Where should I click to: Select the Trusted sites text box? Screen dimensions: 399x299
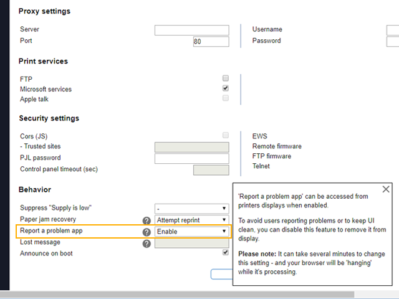coord(191,147)
